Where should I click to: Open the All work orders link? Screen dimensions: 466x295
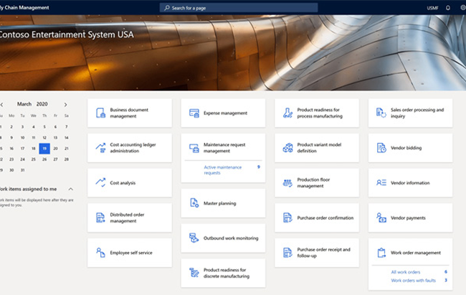pos(405,272)
